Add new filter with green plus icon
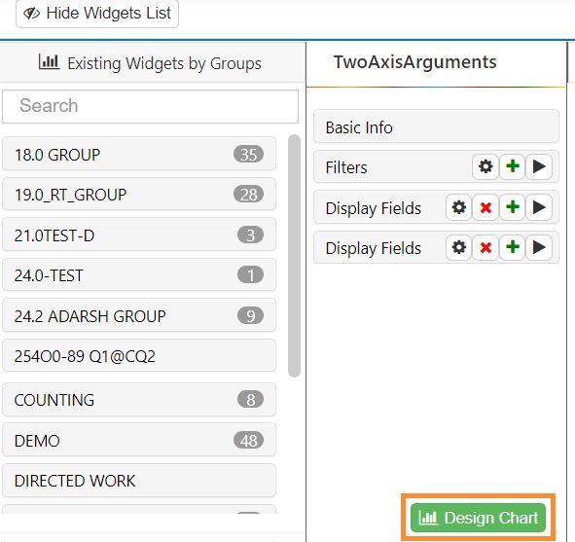575x542 pixels. coord(513,166)
